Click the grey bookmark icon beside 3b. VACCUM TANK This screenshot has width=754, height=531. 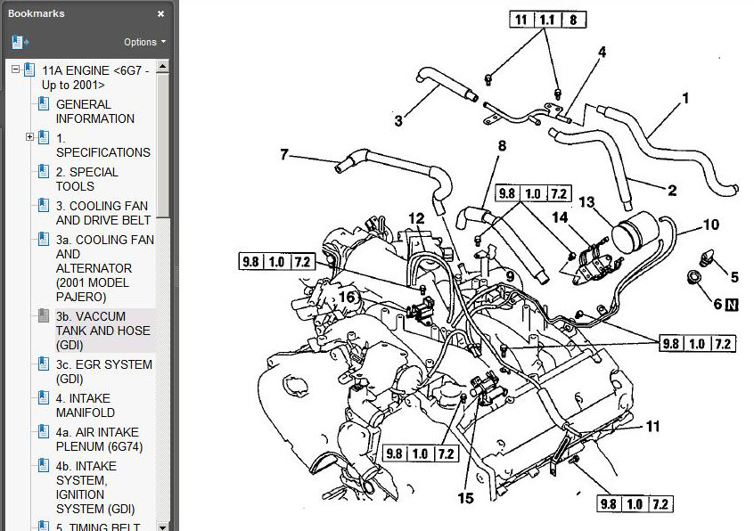(x=43, y=316)
